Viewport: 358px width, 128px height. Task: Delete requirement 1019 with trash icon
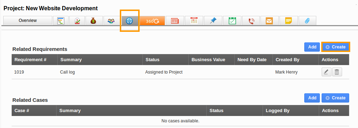tap(337, 72)
